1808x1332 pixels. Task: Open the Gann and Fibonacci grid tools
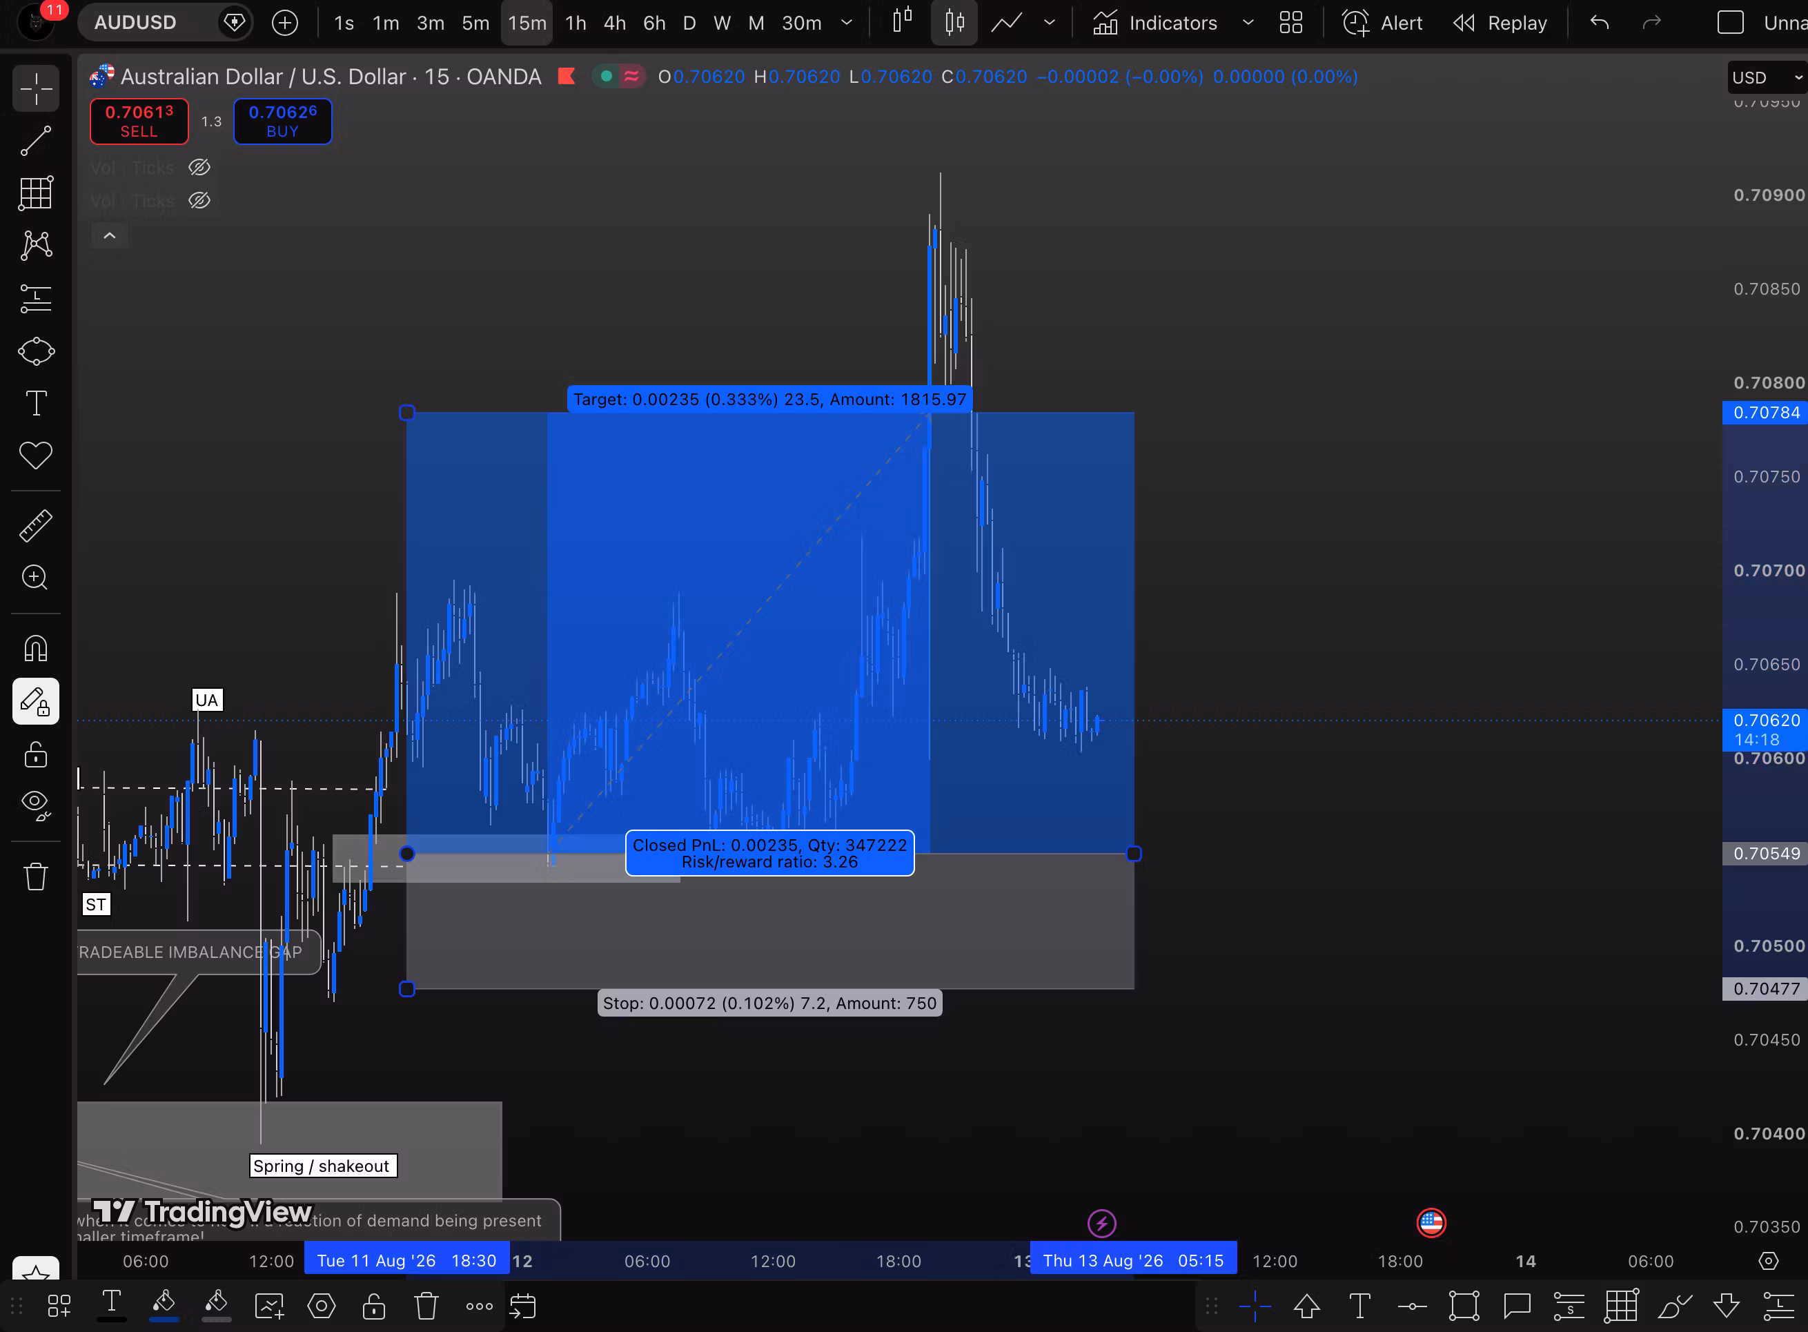(x=35, y=193)
